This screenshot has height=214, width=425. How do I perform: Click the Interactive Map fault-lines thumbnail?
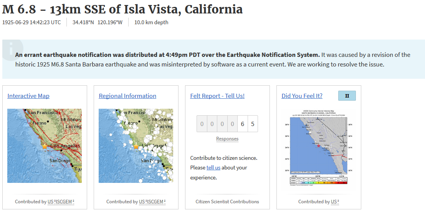(x=45, y=146)
